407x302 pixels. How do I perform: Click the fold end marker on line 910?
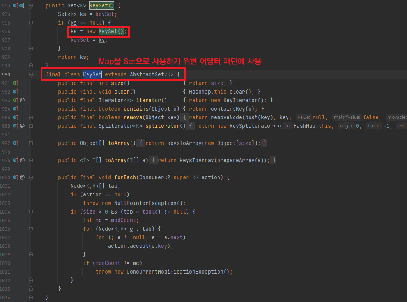pos(31,65)
